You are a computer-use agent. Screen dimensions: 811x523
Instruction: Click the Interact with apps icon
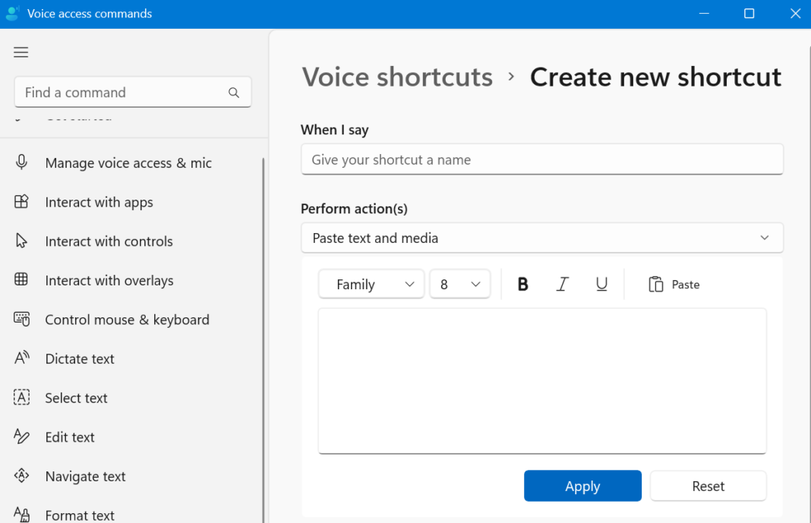23,202
